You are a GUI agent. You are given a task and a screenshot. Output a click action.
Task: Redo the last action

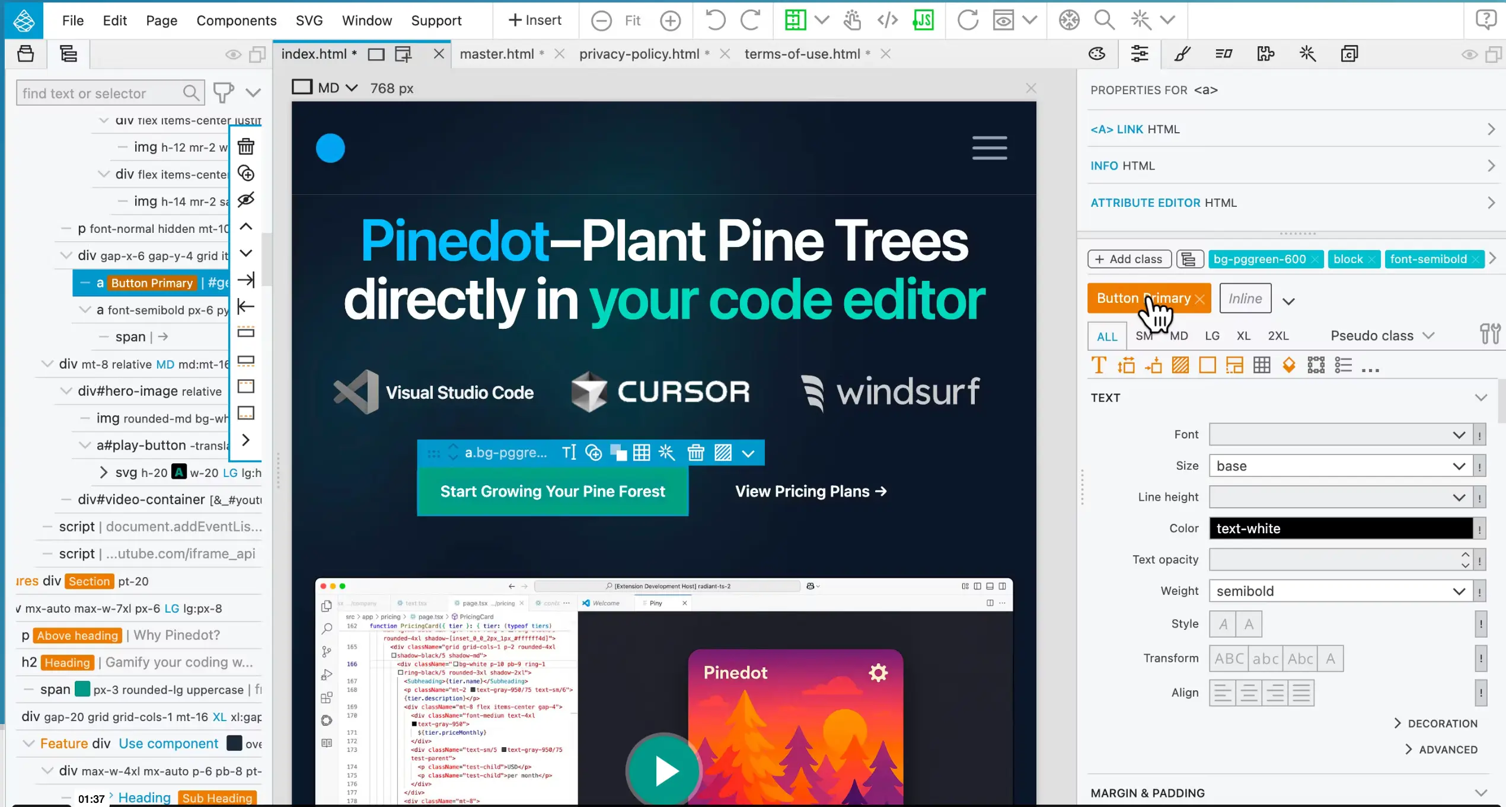coord(751,20)
